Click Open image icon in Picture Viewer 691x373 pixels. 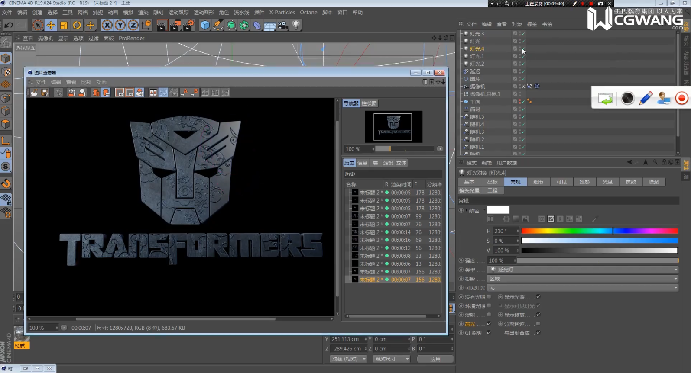pos(34,92)
